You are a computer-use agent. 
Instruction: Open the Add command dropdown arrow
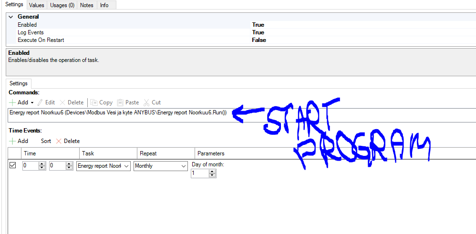tap(32, 103)
